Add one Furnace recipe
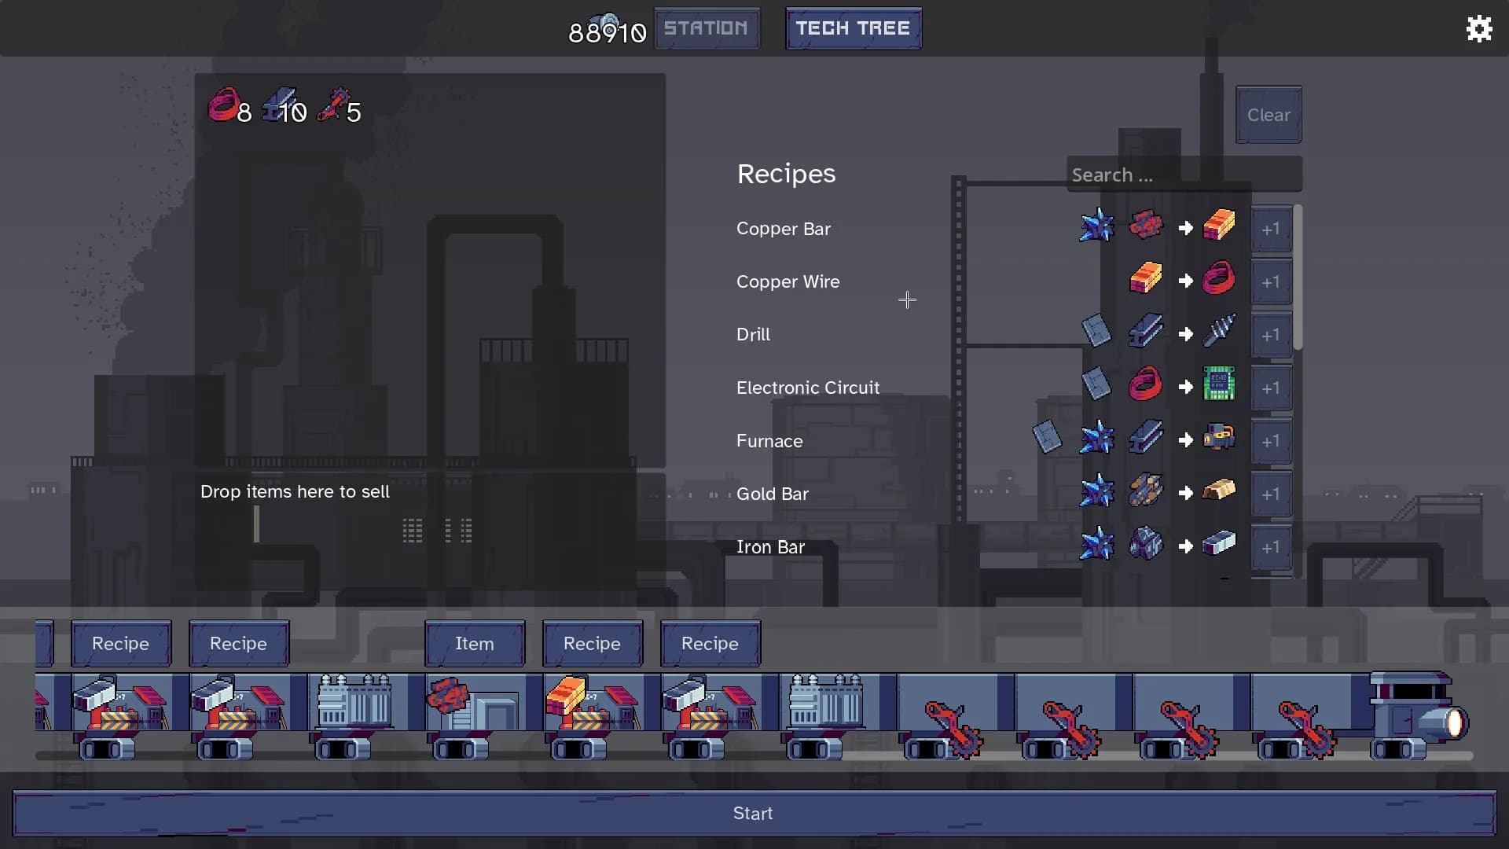Viewport: 1509px width, 849px height. coord(1271,441)
